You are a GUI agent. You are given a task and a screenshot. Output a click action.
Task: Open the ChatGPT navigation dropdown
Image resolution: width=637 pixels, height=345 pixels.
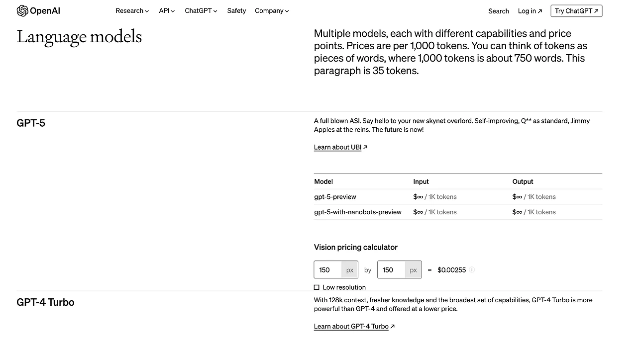pos(201,11)
